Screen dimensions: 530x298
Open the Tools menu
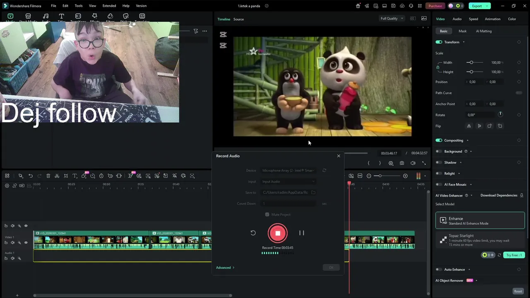coord(79,6)
